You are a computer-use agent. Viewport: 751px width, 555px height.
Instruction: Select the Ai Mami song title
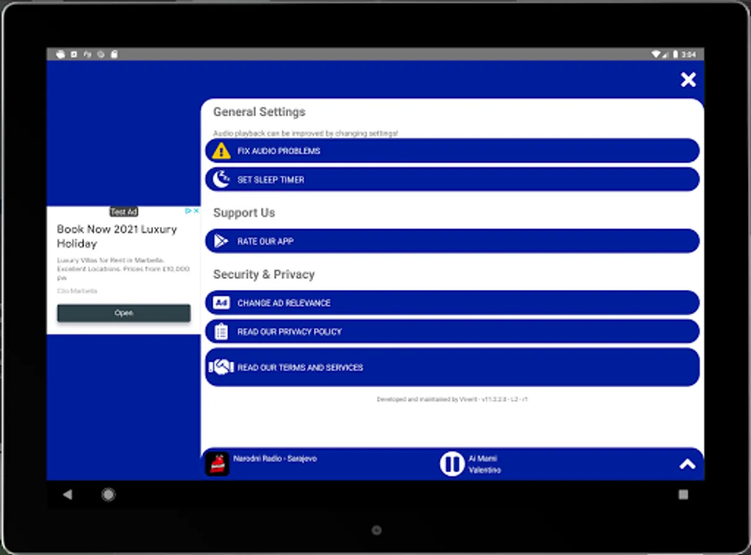pyautogui.click(x=483, y=458)
